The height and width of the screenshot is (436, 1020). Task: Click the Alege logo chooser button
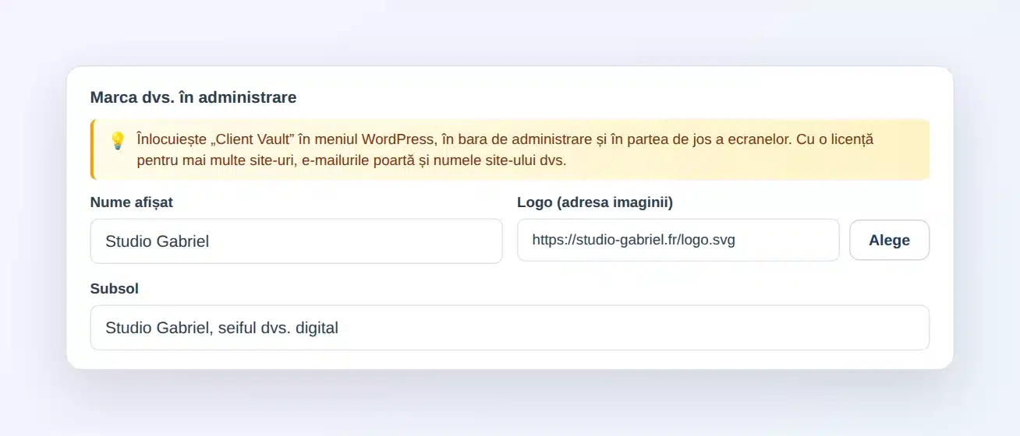(x=889, y=240)
